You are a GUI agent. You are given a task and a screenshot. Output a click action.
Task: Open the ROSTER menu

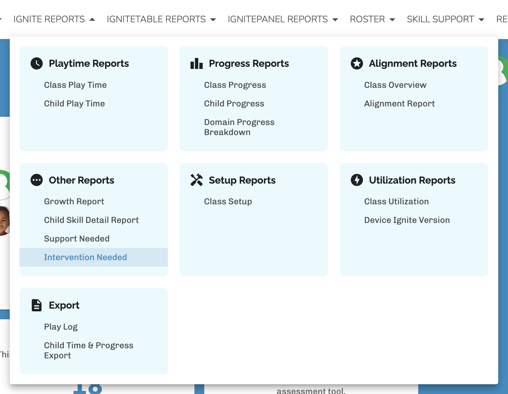click(x=367, y=19)
